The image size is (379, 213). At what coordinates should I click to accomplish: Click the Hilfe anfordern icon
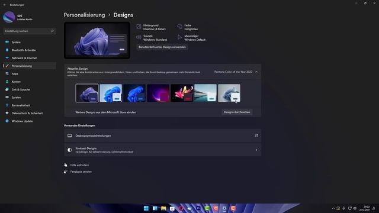point(66,165)
